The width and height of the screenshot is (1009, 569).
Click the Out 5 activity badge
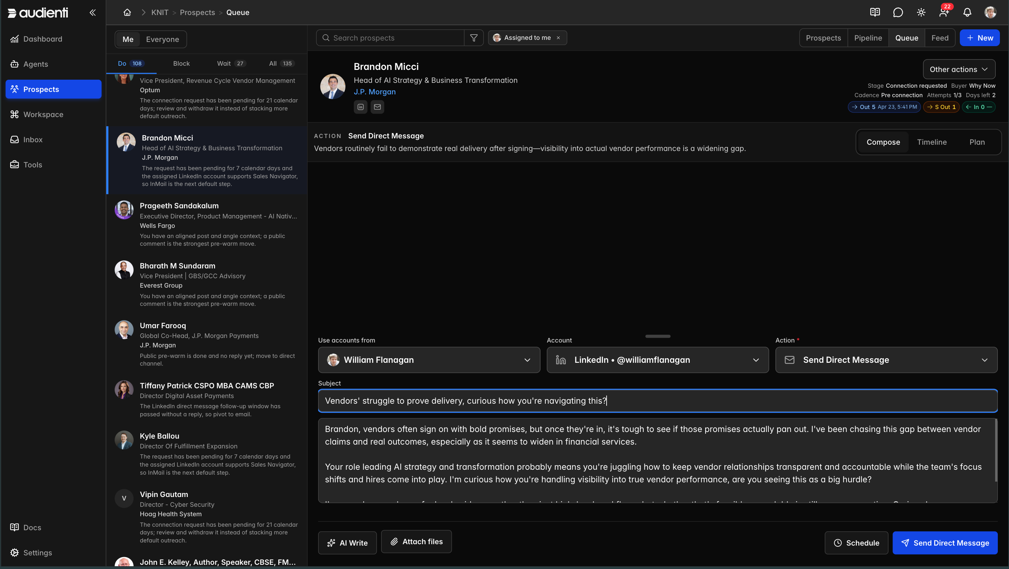(x=884, y=107)
